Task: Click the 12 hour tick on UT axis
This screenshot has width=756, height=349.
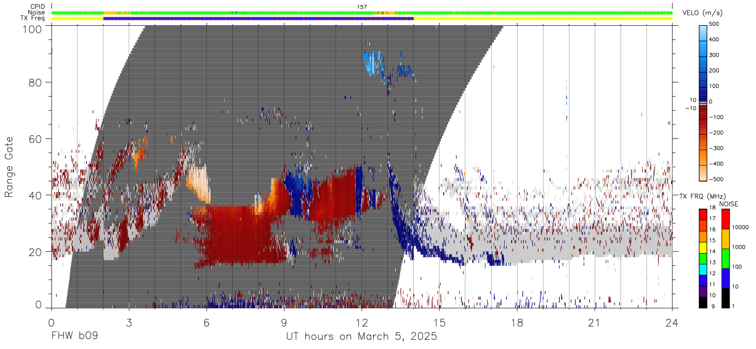Action: click(362, 323)
